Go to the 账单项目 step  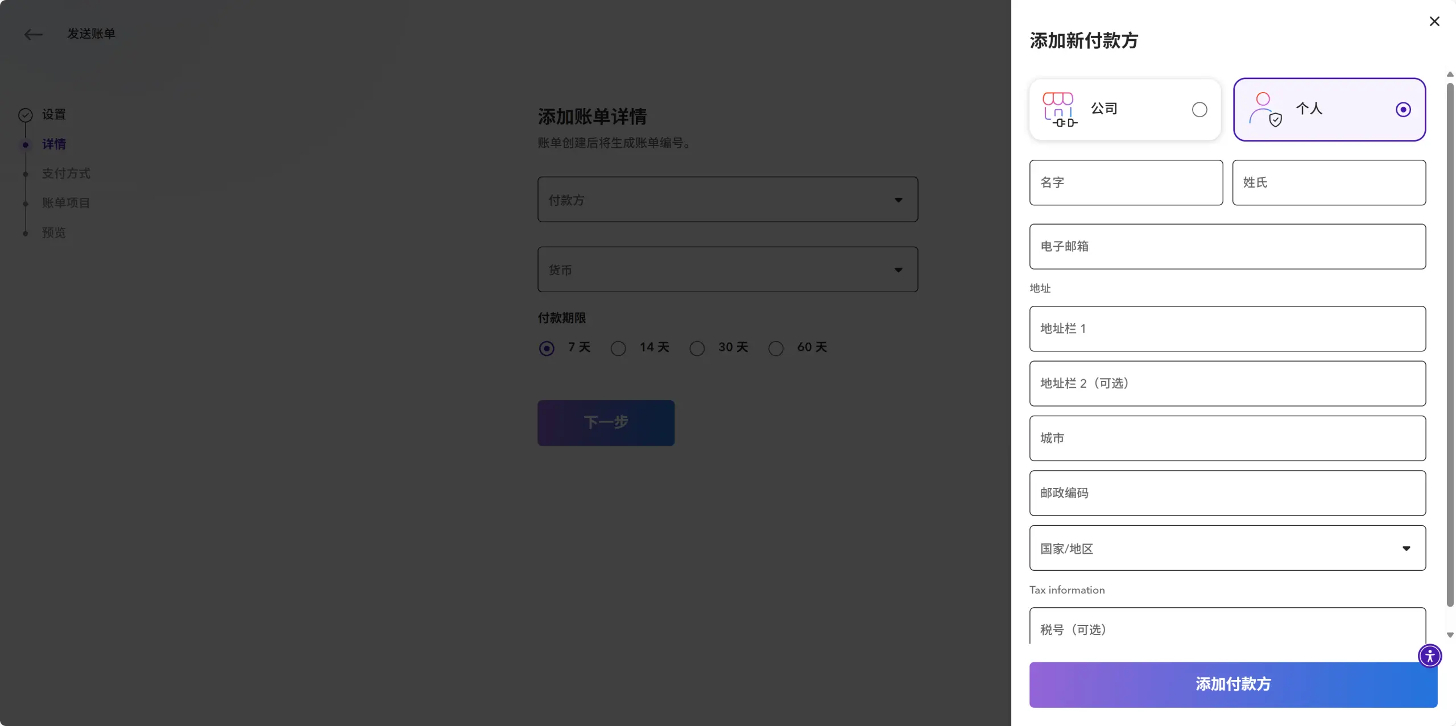(66, 204)
